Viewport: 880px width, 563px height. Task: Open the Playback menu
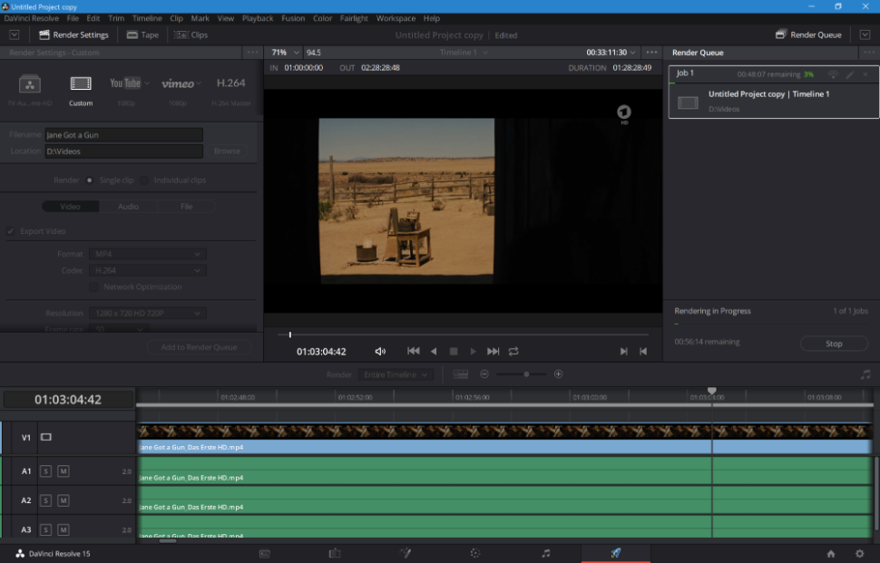(258, 18)
